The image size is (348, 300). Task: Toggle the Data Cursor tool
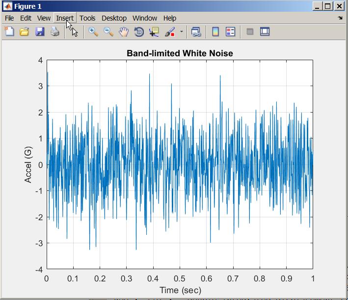coord(154,32)
